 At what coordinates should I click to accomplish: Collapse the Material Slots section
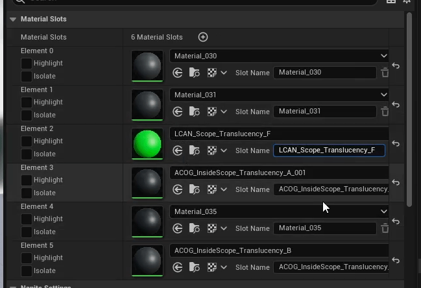(x=13, y=19)
